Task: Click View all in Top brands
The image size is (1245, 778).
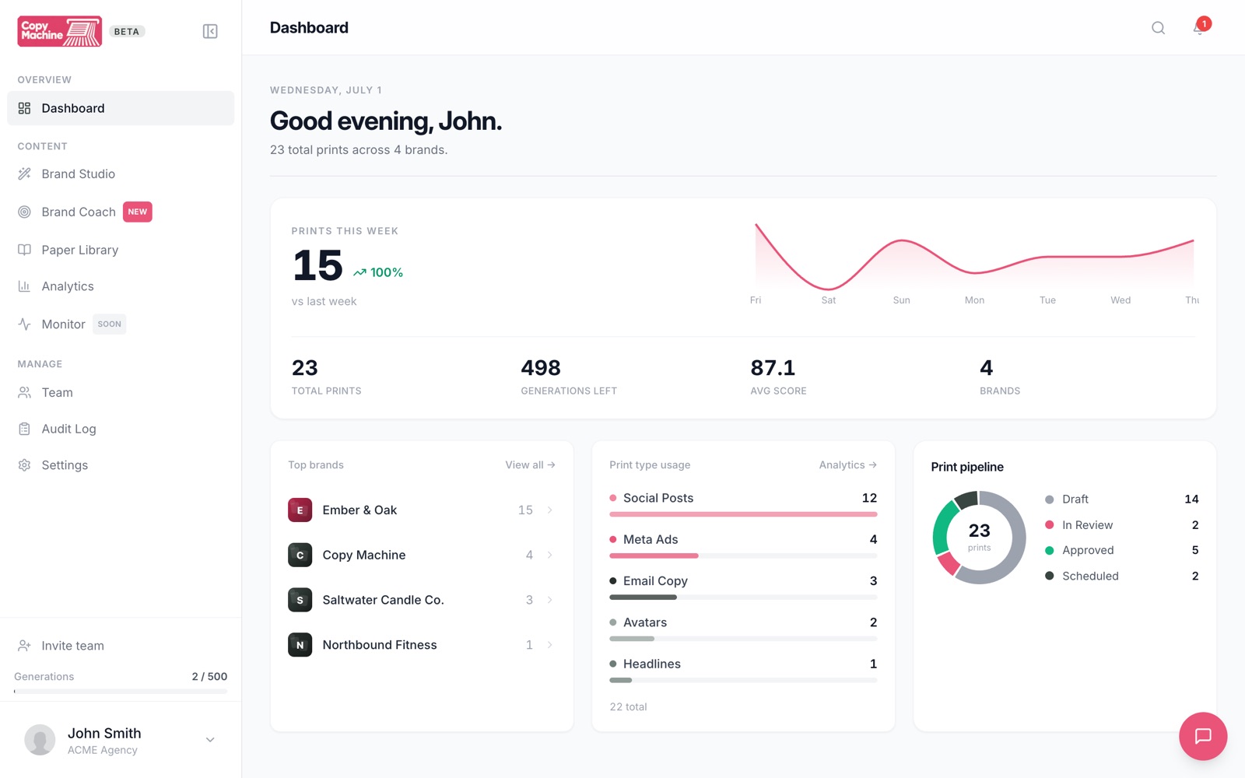Action: point(530,464)
